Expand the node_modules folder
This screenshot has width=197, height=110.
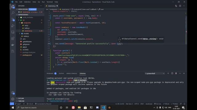(x=28, y=17)
